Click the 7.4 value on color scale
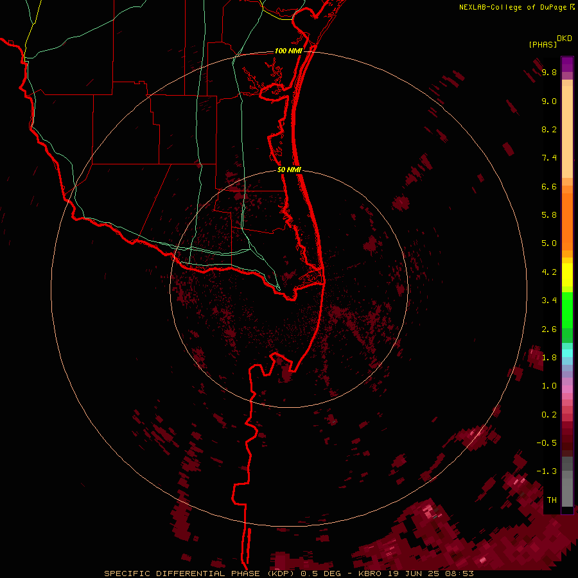Image resolution: width=578 pixels, height=578 pixels. (x=549, y=158)
